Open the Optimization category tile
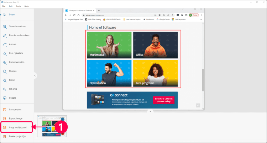267x143 pixels. click(x=109, y=73)
